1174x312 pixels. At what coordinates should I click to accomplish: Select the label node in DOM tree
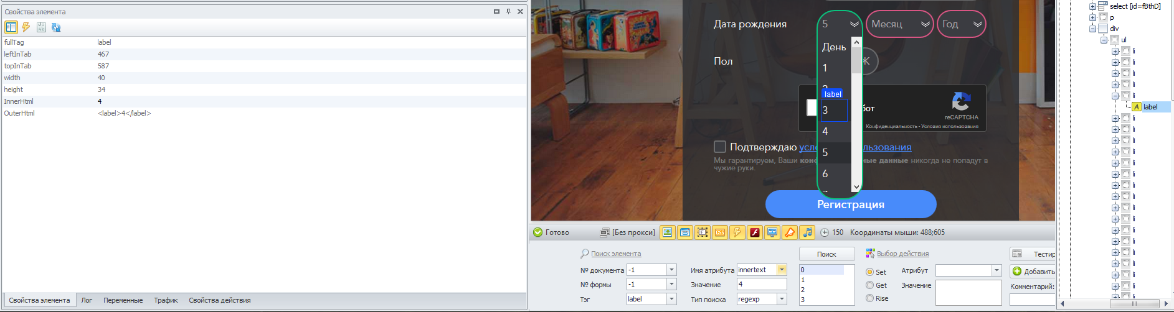point(1150,107)
